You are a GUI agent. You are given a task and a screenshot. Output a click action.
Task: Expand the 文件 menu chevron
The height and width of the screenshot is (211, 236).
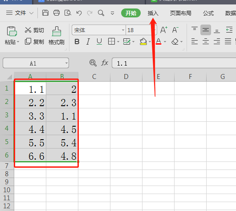pyautogui.click(x=31, y=13)
